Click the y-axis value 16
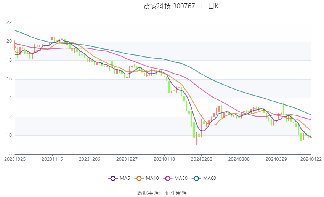 click(x=9, y=79)
